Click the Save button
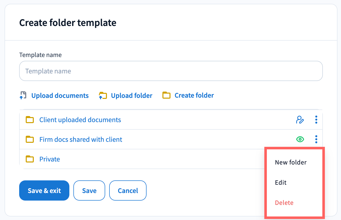The height and width of the screenshot is (220, 341). (89, 190)
